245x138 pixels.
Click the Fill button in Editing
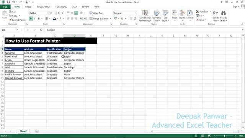coord(200,16)
